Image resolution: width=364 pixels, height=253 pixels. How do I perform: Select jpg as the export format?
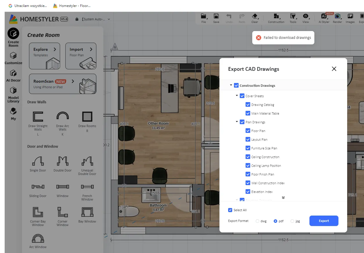coord(292,221)
